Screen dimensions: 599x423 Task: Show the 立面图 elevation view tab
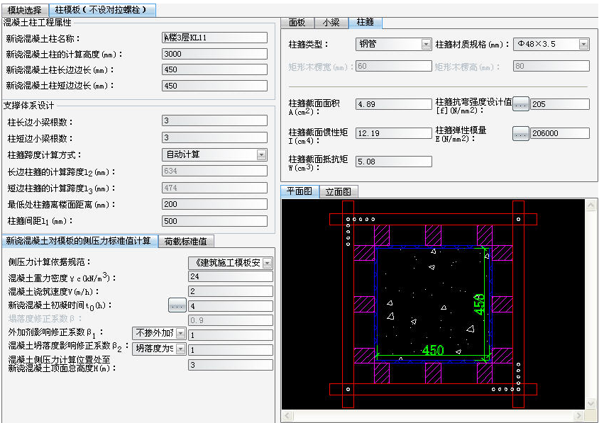(x=339, y=191)
